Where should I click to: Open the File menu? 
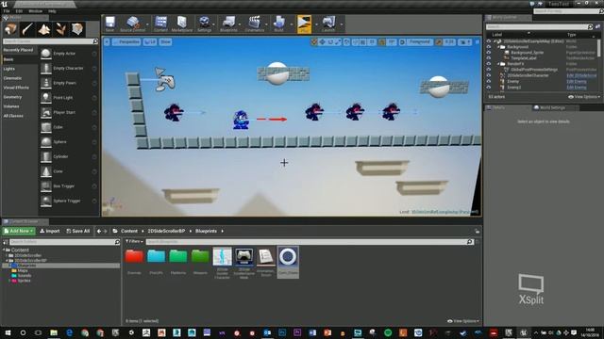click(7, 11)
